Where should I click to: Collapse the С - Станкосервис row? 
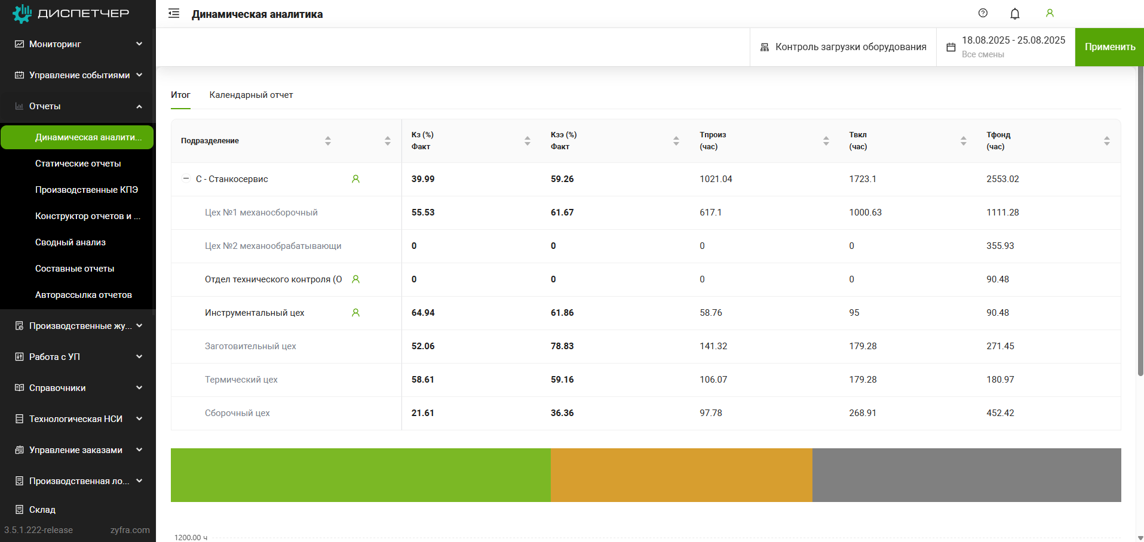[186, 178]
